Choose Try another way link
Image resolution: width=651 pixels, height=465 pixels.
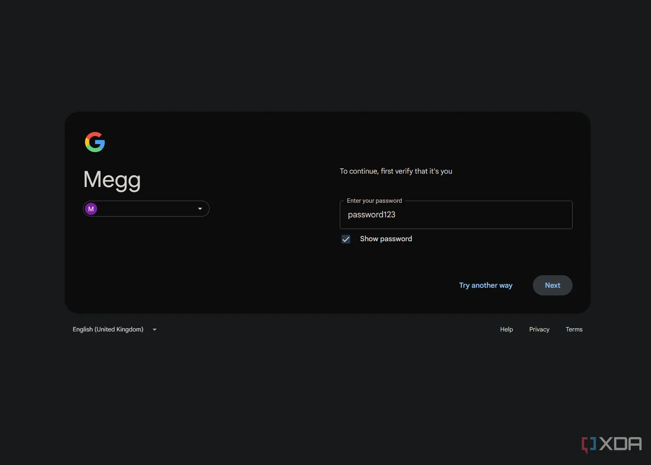click(486, 285)
